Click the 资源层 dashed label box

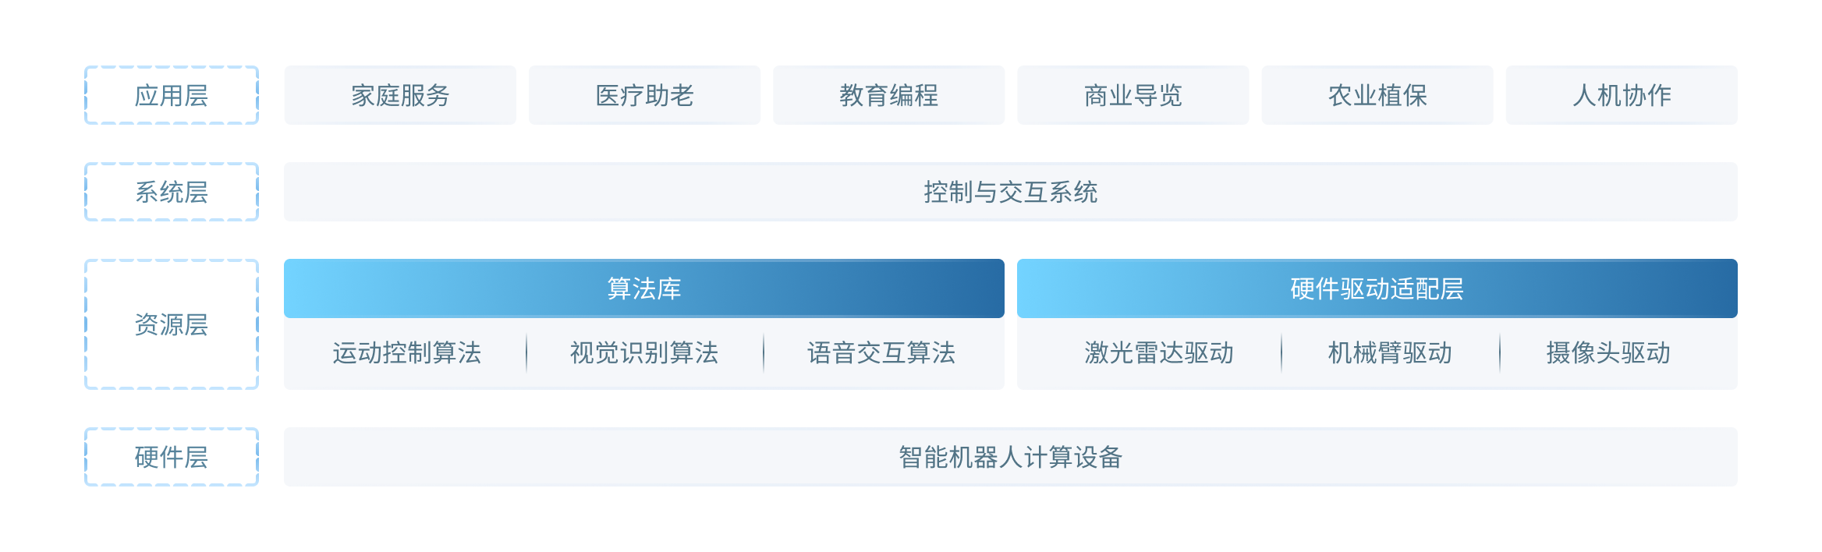pyautogui.click(x=172, y=324)
